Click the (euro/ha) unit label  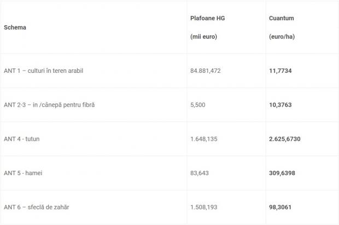[282, 36]
